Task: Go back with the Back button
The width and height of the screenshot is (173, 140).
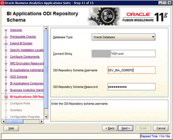Action: [x=110, y=128]
